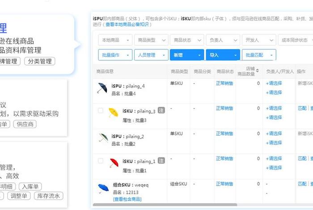
Task: Expand the 开发人 dropdown
Action: pos(259,40)
